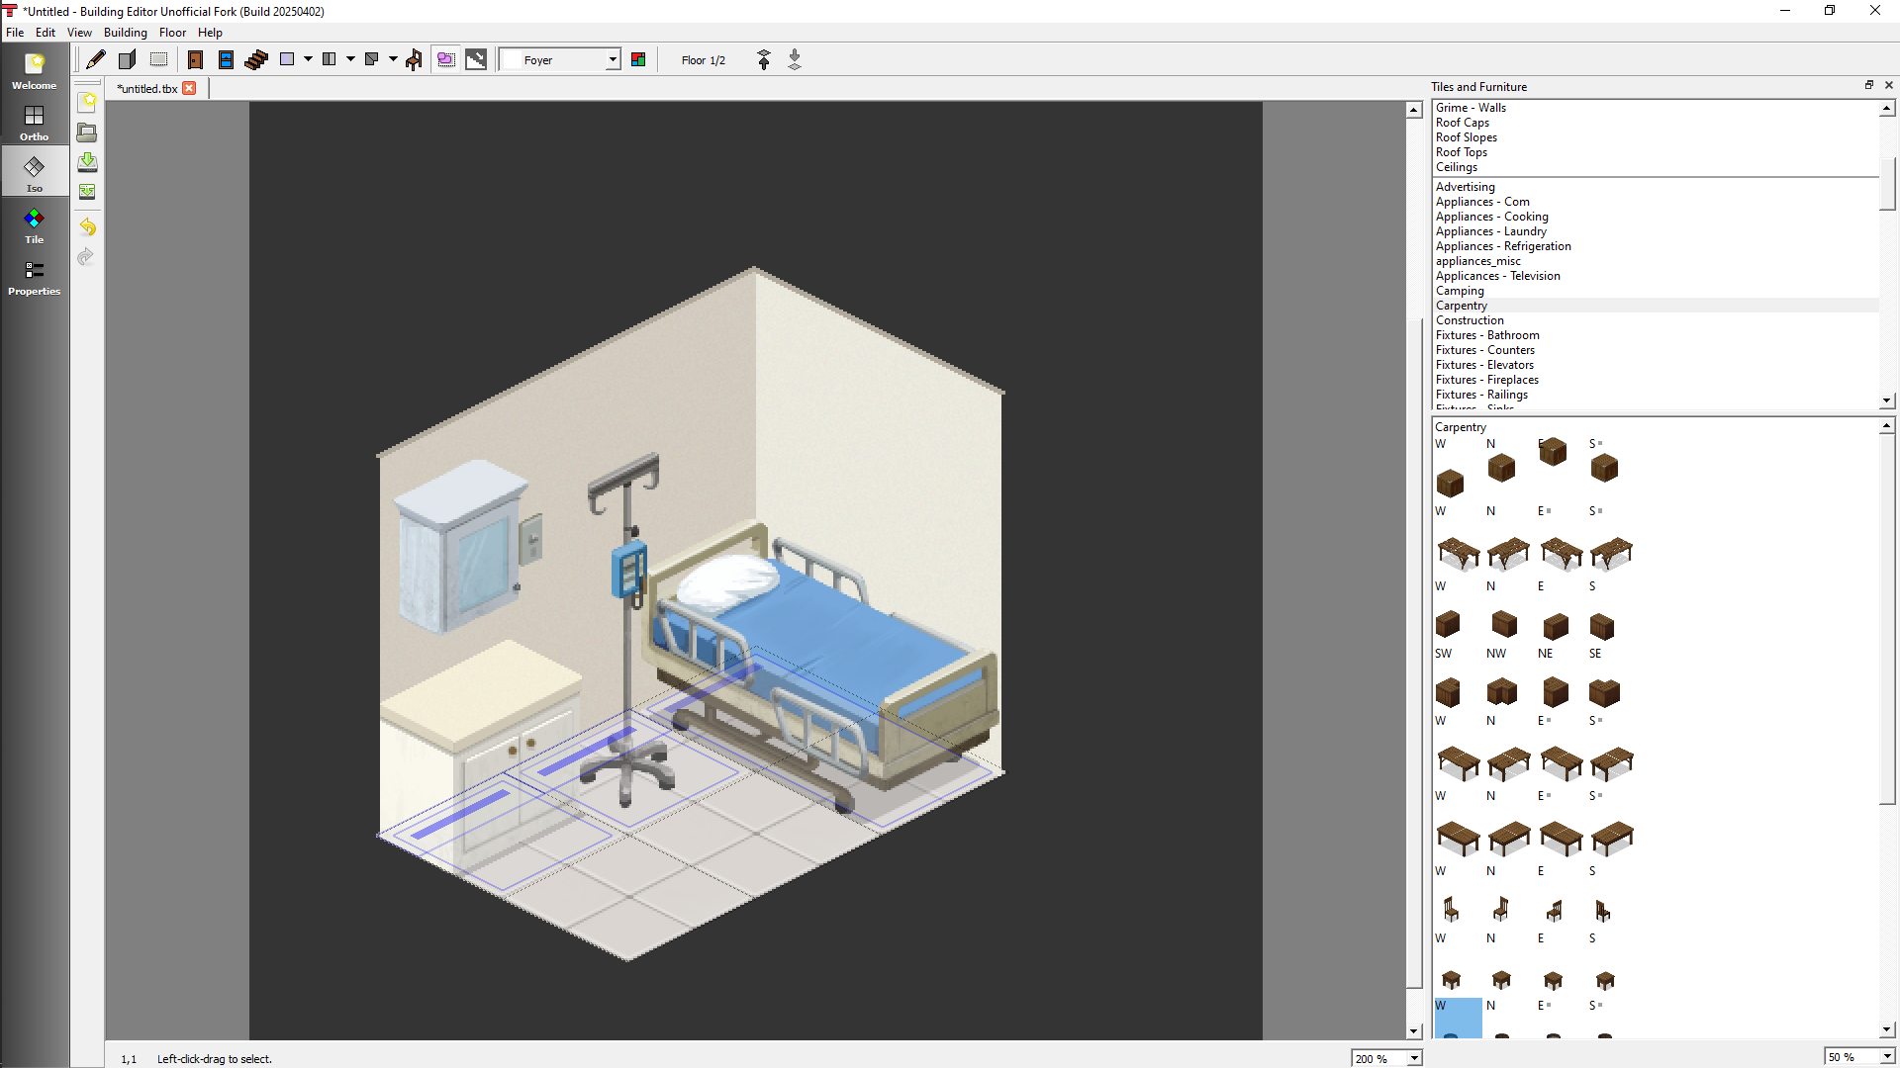1900x1068 pixels.
Task: Select the door placement tool
Action: 195,59
